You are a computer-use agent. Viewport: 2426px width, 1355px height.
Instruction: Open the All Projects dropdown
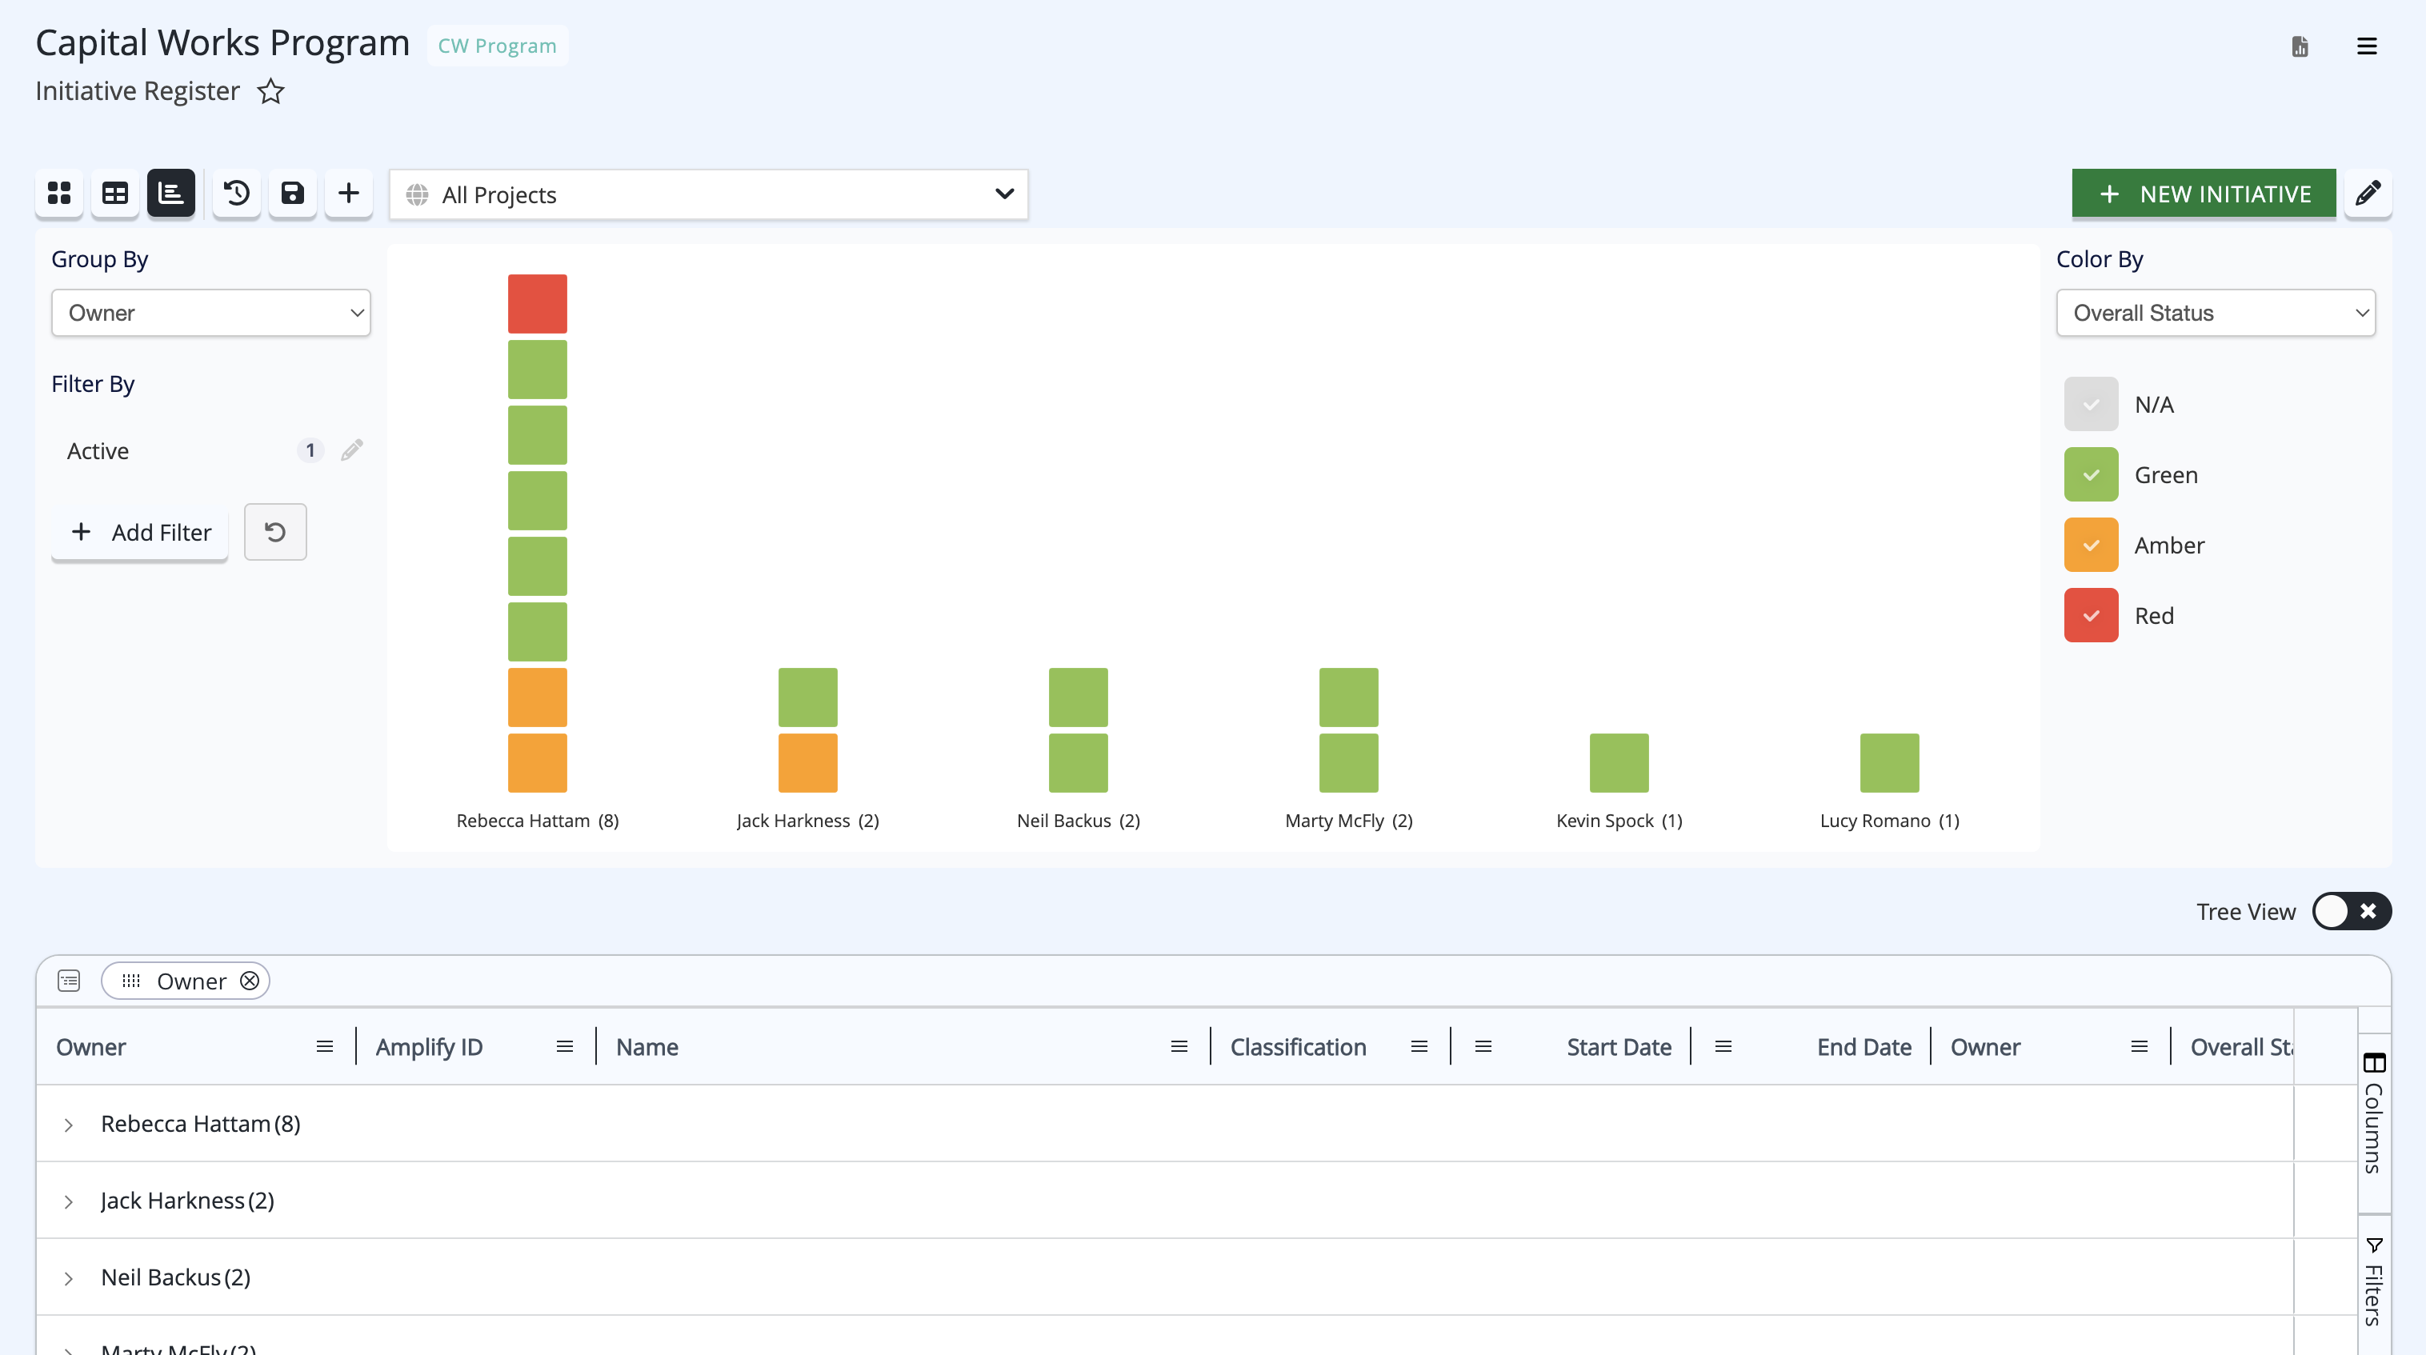click(708, 195)
